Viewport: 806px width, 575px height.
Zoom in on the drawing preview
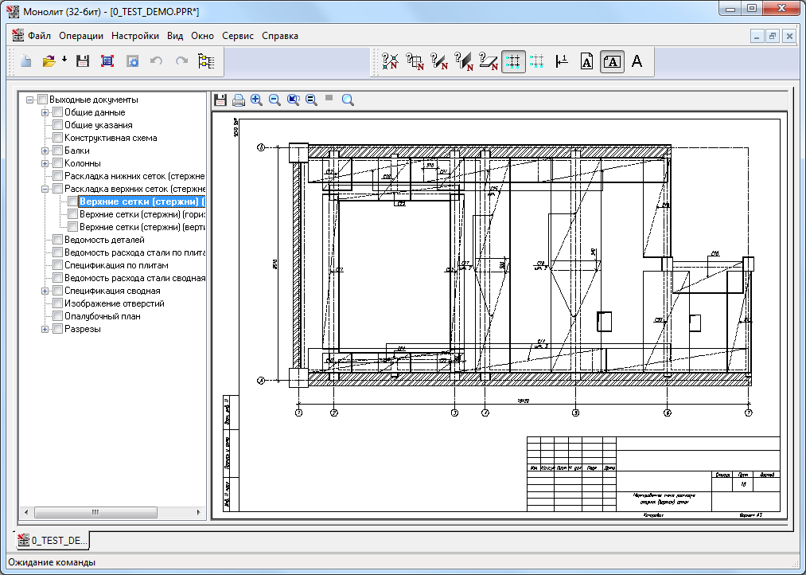[x=256, y=100]
